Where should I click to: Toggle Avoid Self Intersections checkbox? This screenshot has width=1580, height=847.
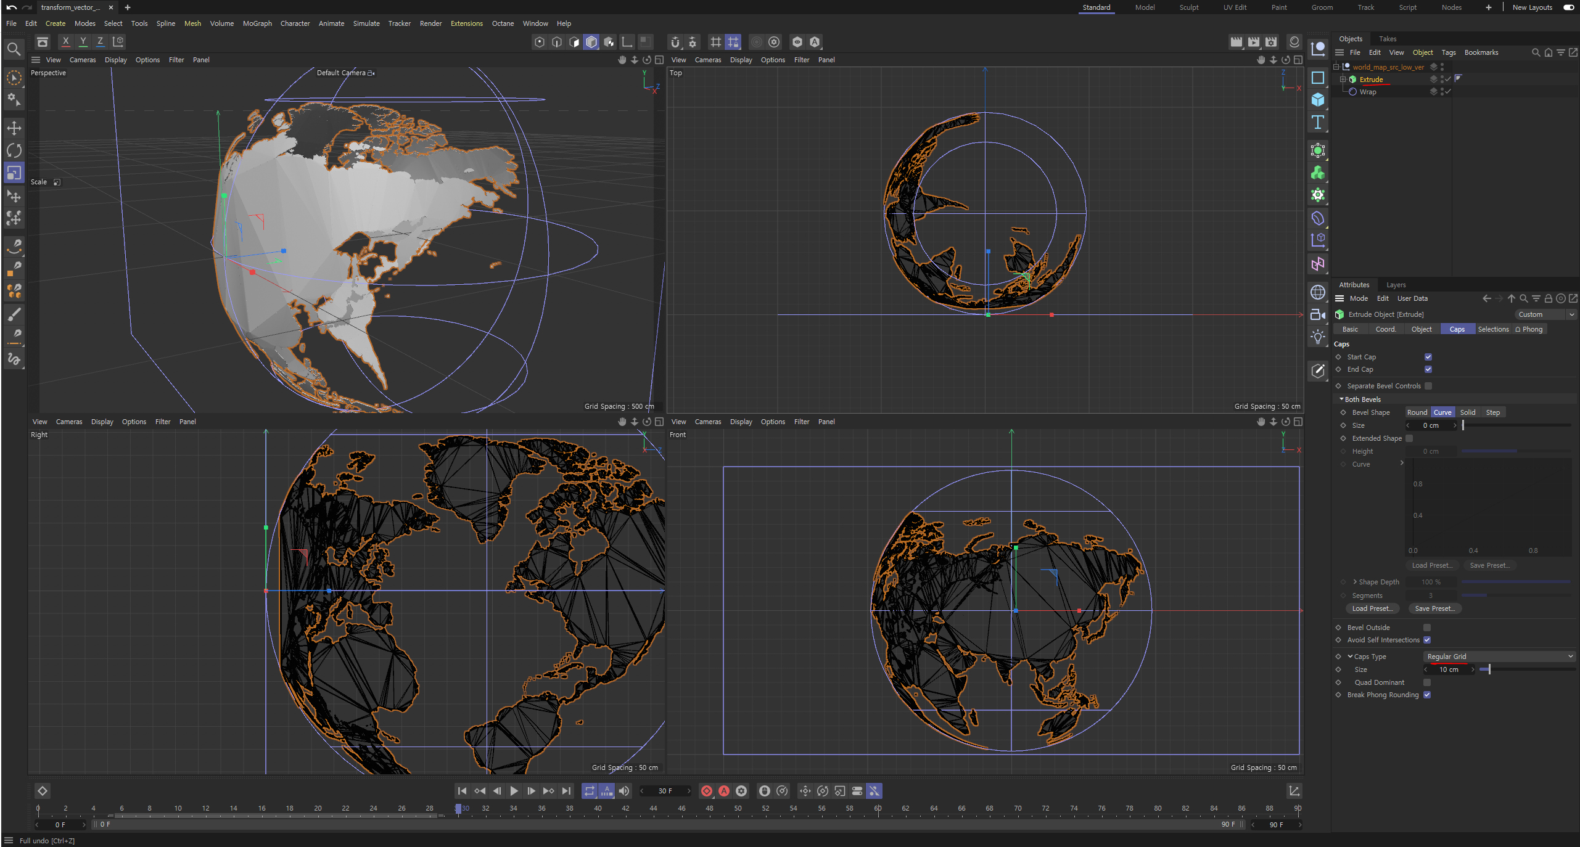pos(1427,640)
